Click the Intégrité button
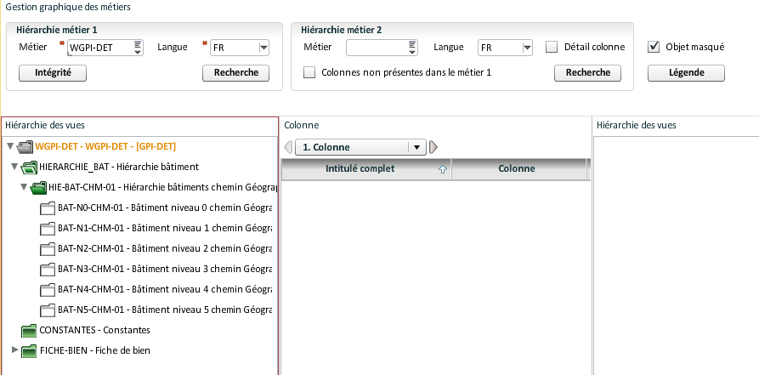This screenshot has width=759, height=375. click(x=53, y=73)
